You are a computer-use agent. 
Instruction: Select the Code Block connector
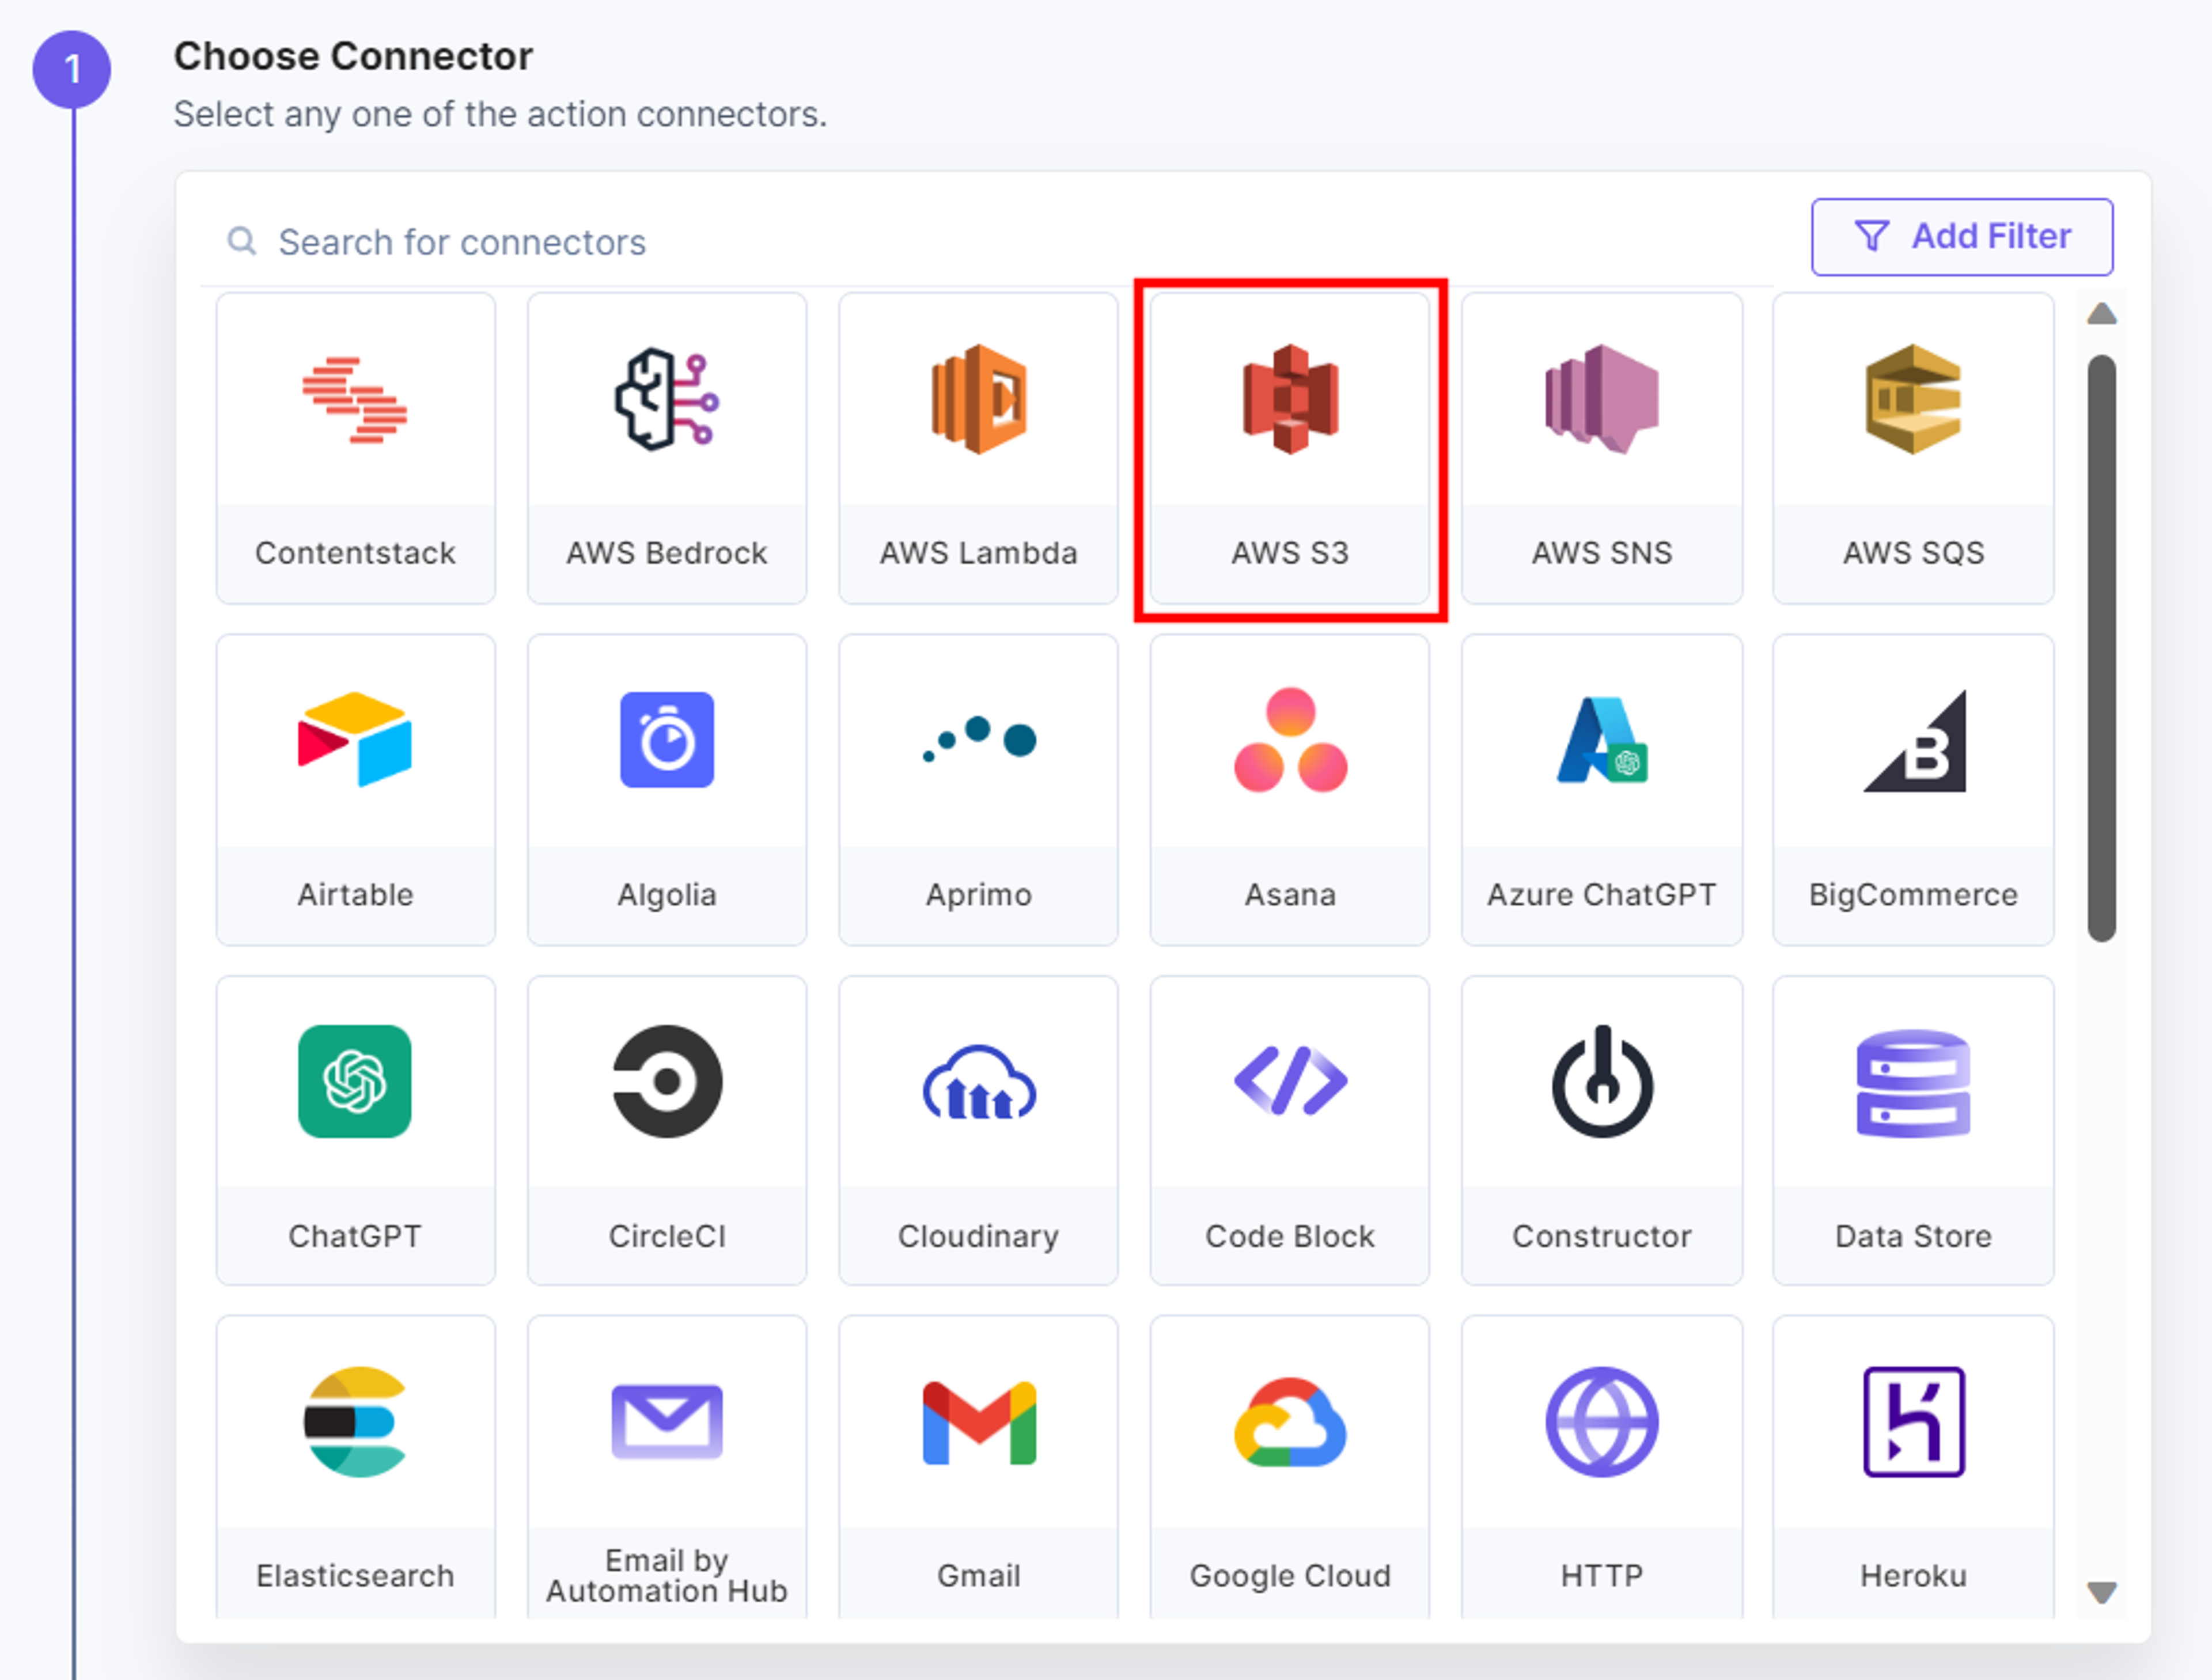1290,1131
